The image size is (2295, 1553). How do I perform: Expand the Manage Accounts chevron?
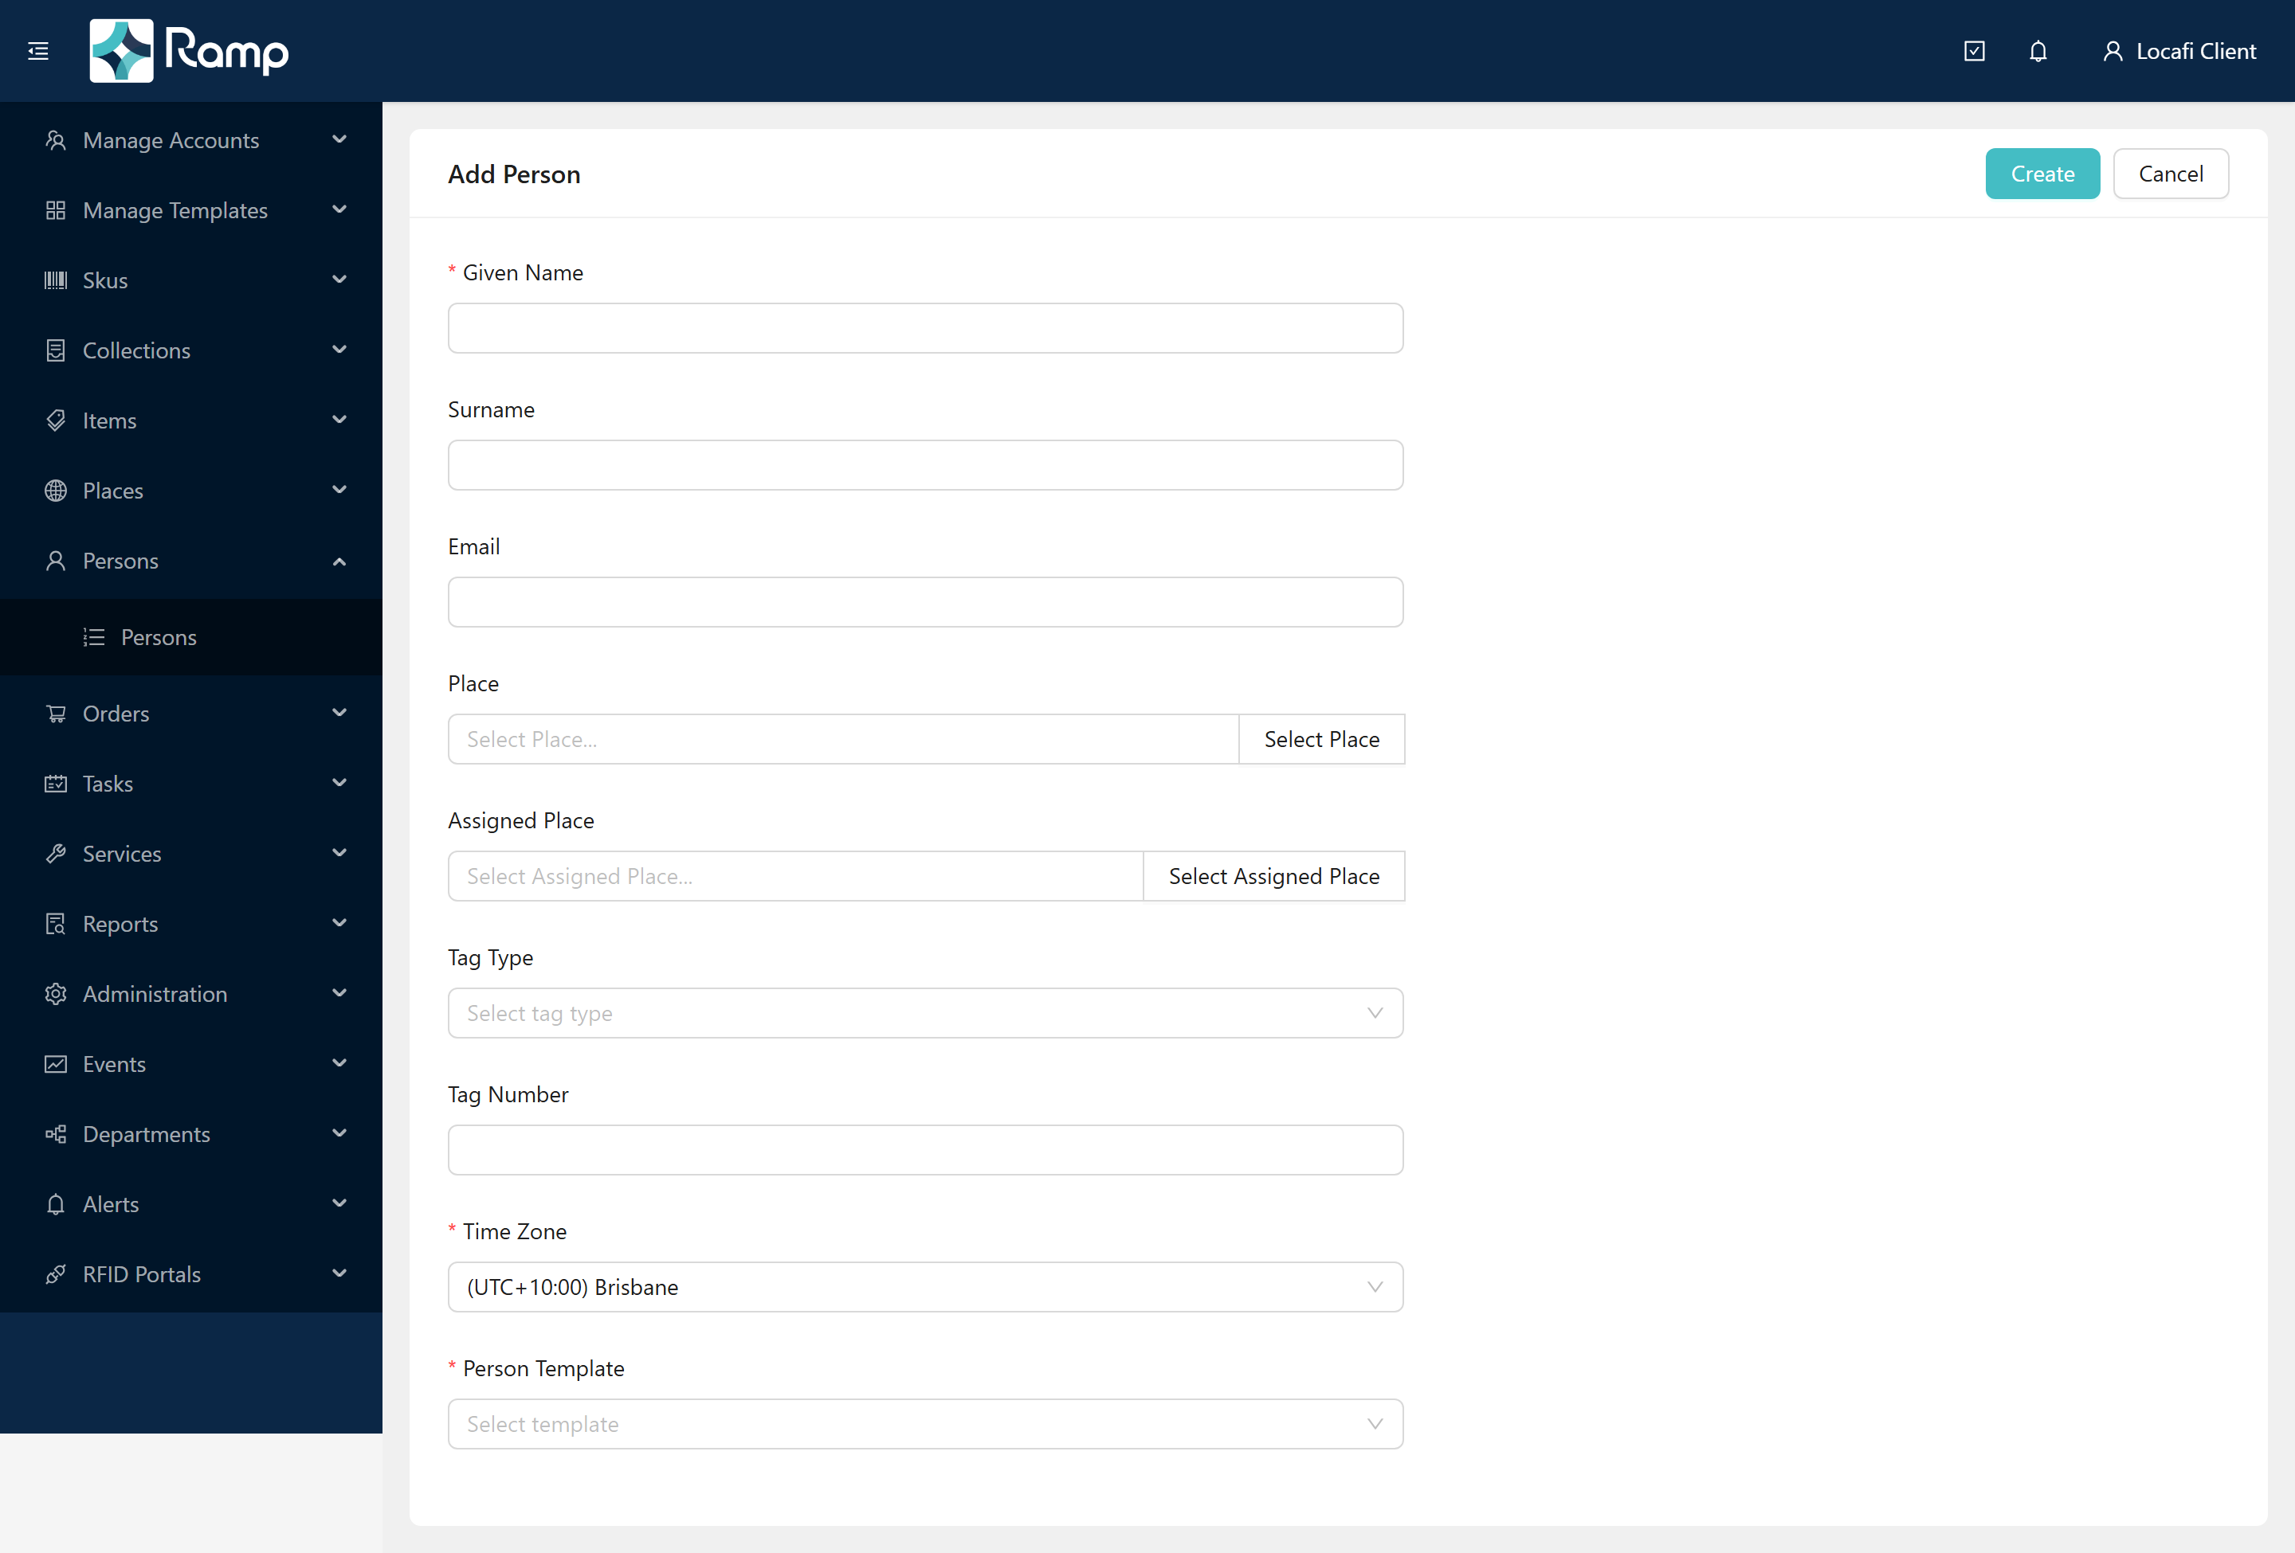click(x=339, y=140)
